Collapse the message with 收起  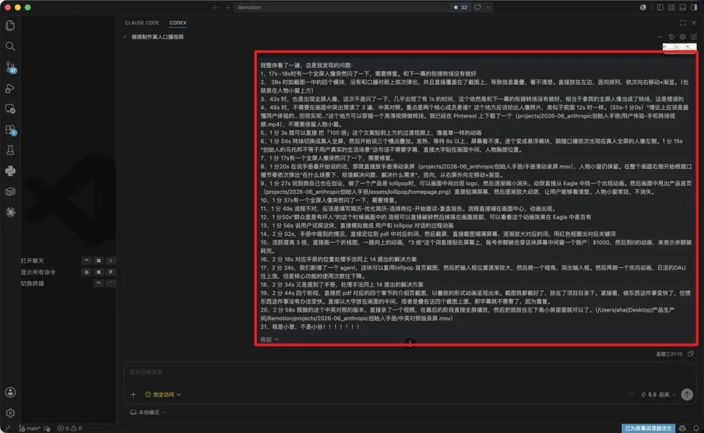click(x=269, y=340)
